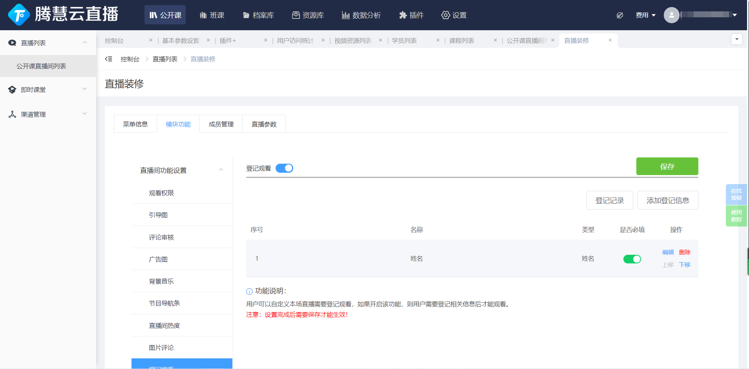Open 设置 gear icon in top navigation
749x369 pixels.
click(446, 15)
